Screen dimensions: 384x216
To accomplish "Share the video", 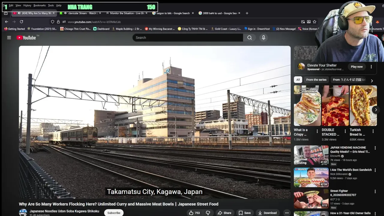I will click(x=224, y=213).
